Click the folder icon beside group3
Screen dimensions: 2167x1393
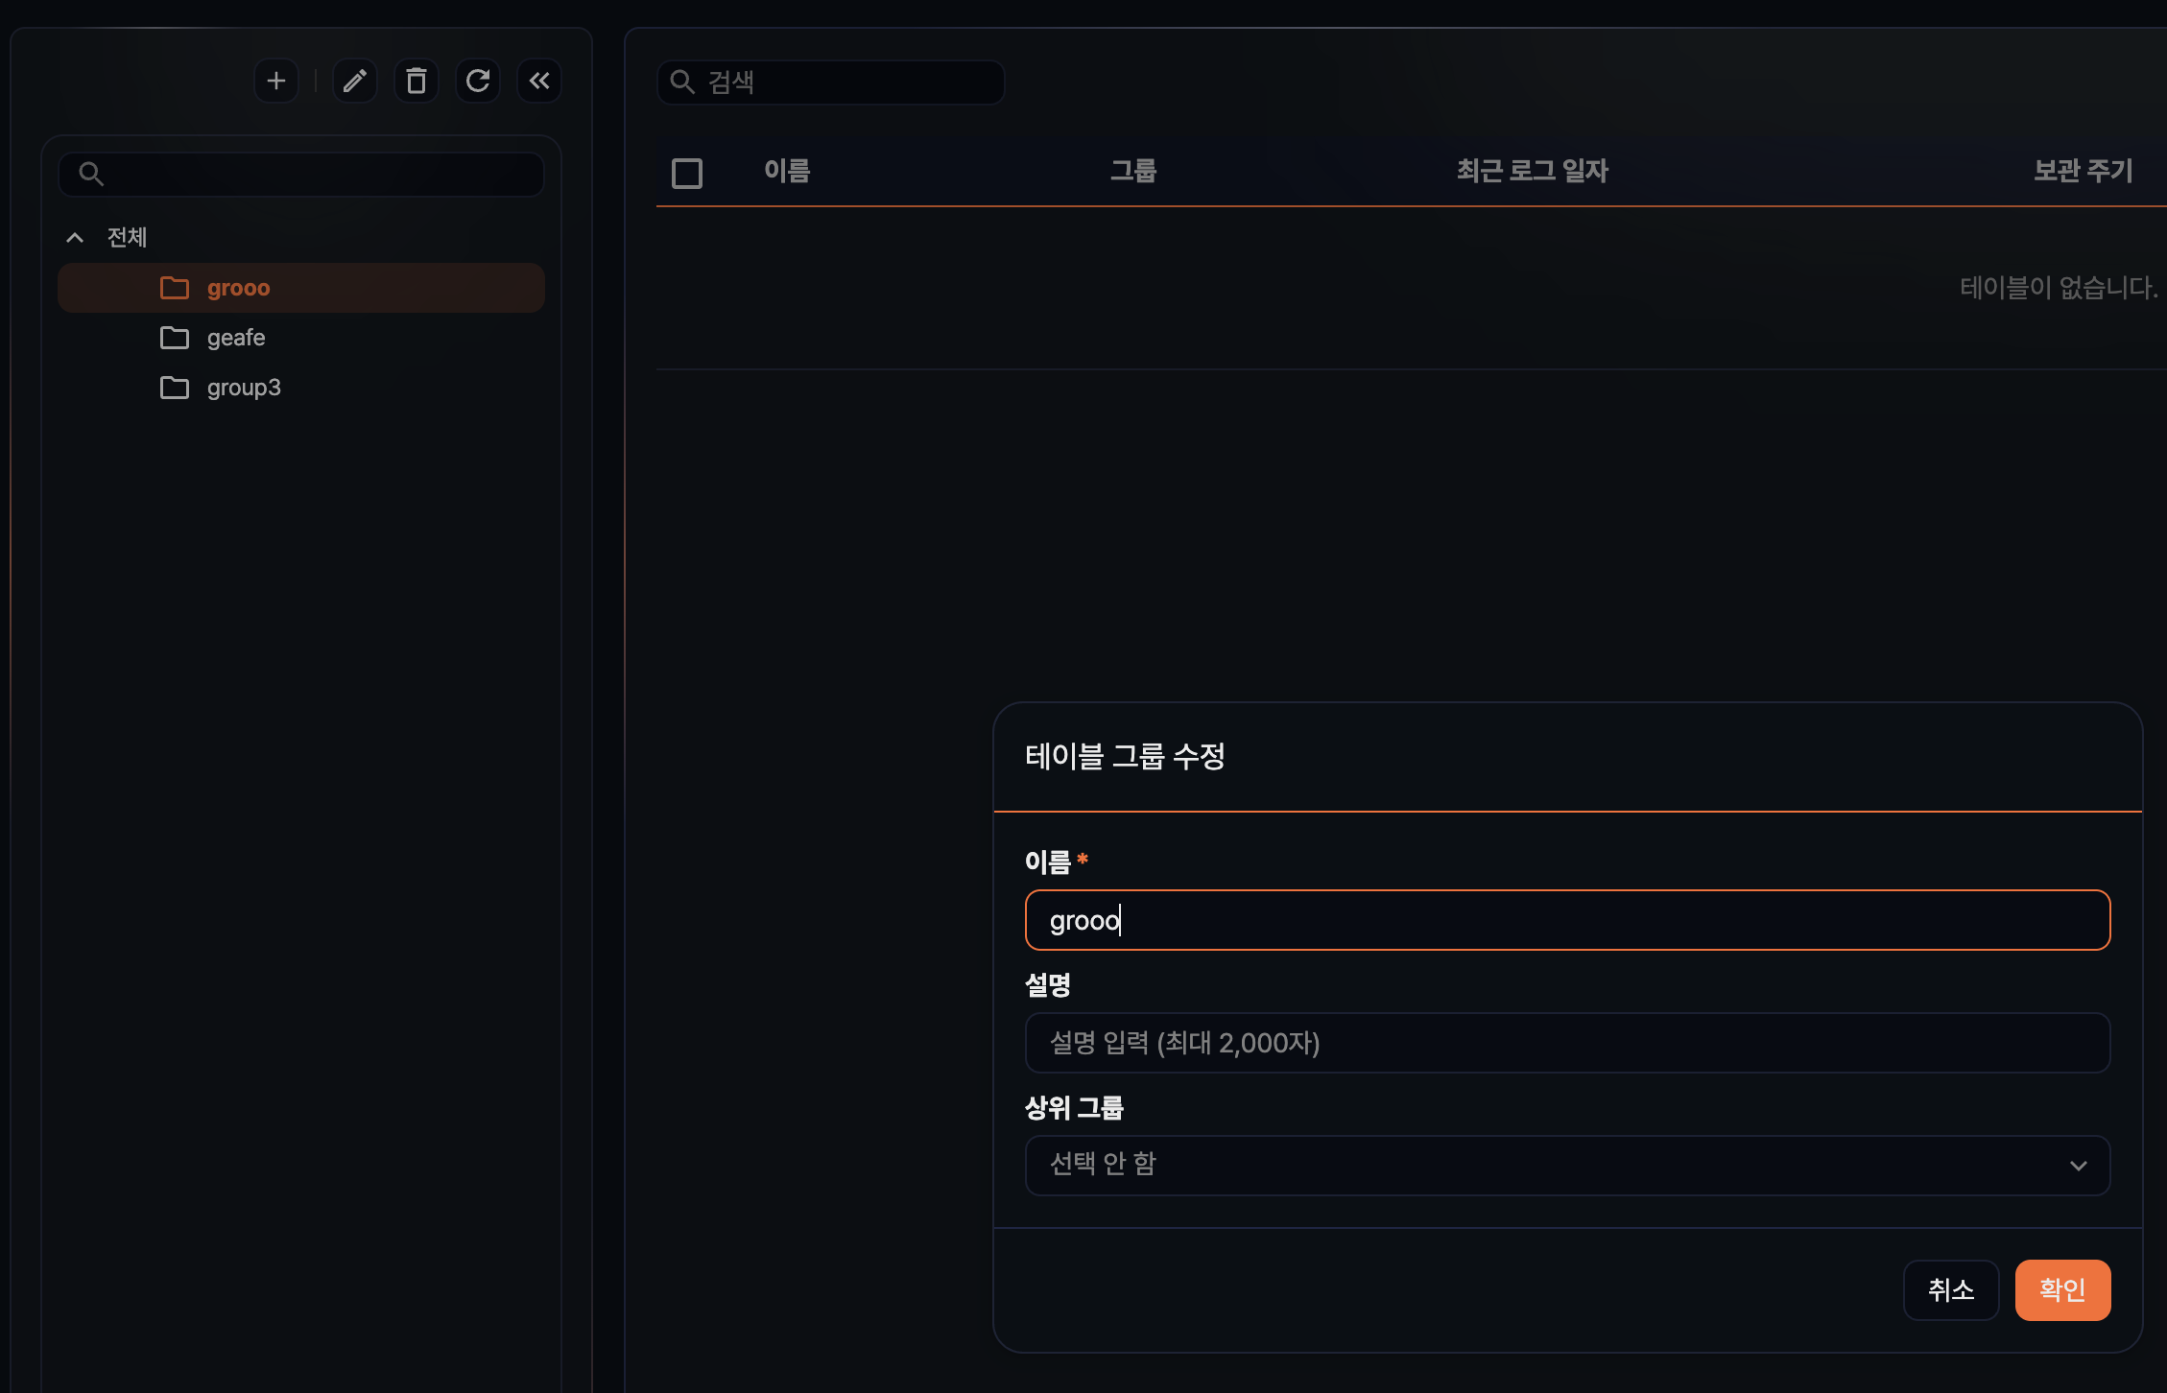(x=175, y=388)
